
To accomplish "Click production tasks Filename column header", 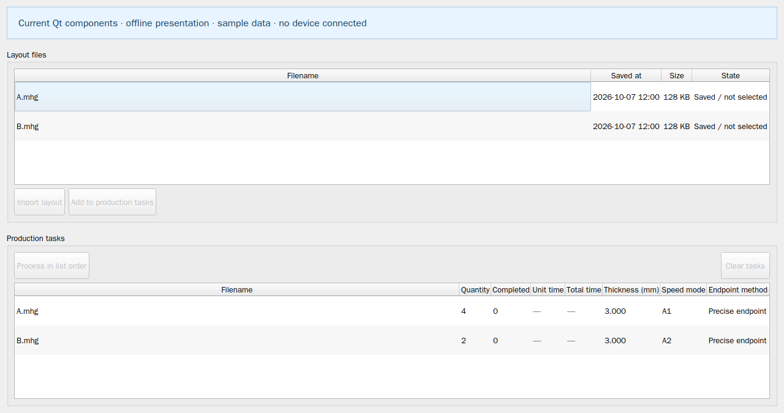I will click(x=237, y=289).
